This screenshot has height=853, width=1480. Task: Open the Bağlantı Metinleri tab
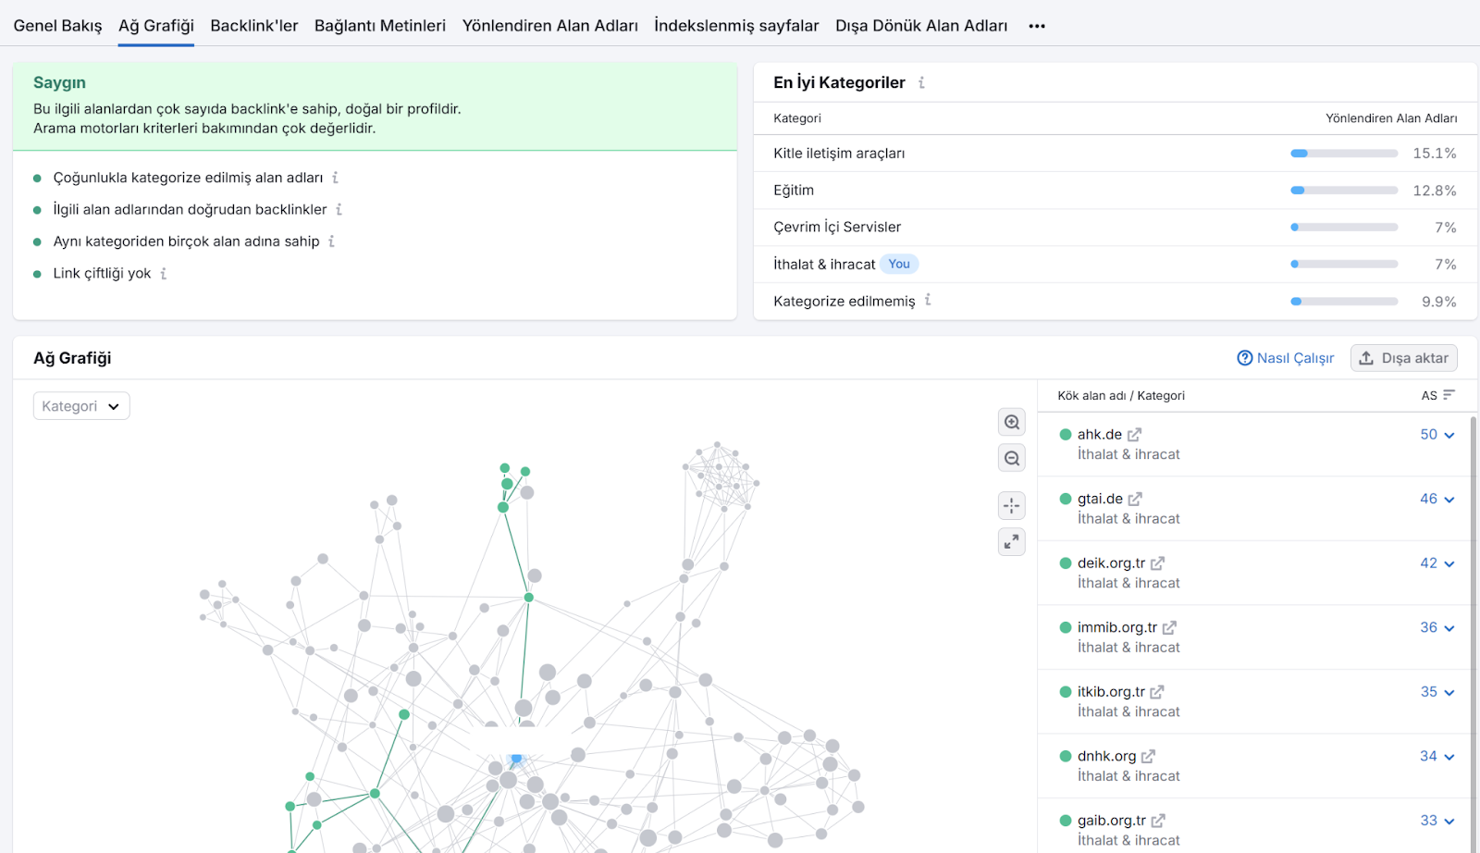(380, 26)
